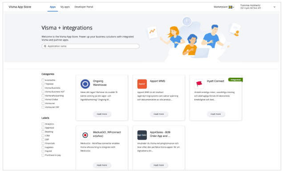Click the App4Sales - B2B Order App title
The height and width of the screenshot is (172, 283).
[x=160, y=134]
